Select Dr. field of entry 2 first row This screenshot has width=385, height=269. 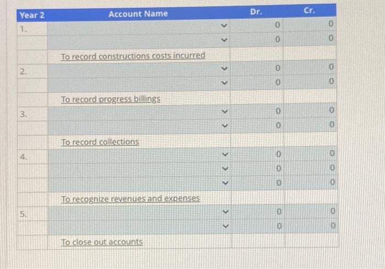coord(257,69)
